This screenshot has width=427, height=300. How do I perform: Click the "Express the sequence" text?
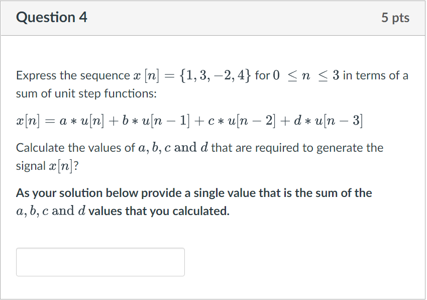pyautogui.click(x=73, y=75)
